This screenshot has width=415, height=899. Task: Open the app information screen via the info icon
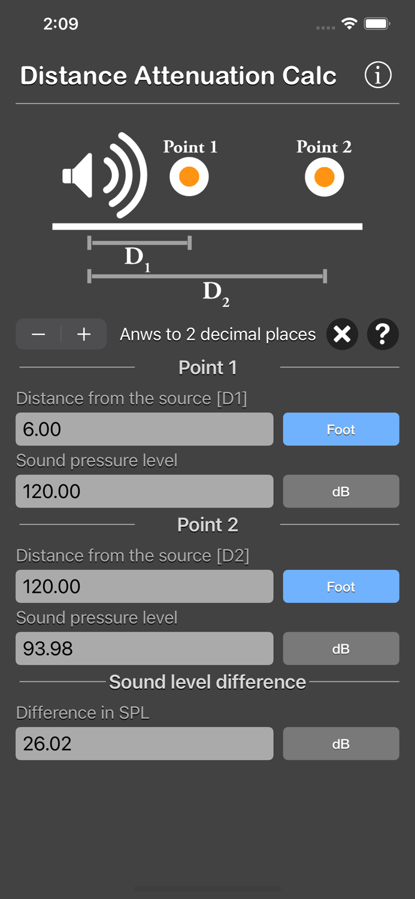(378, 75)
